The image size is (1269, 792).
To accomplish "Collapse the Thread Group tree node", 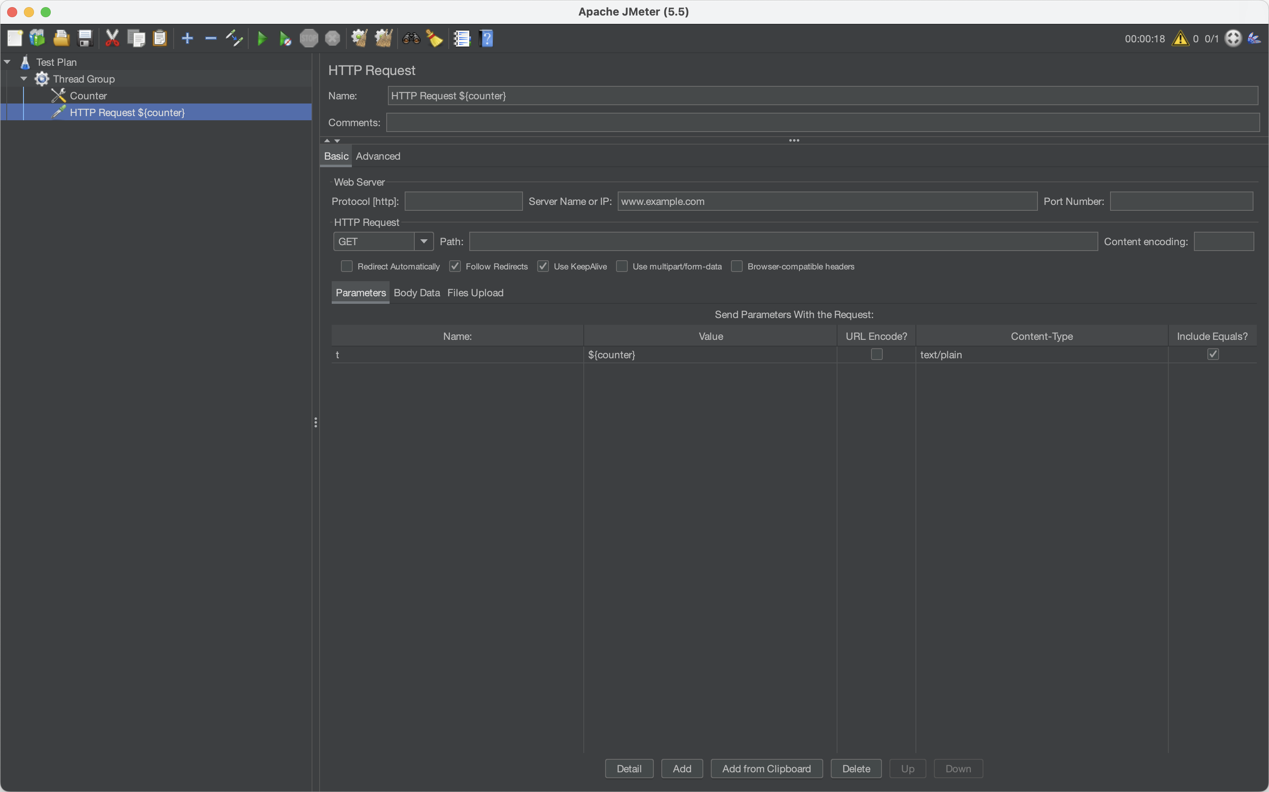I will pos(23,79).
